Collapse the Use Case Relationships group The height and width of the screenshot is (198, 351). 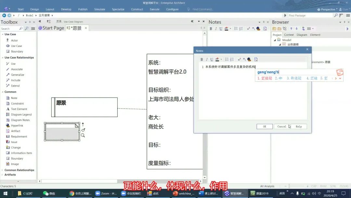click(3, 58)
